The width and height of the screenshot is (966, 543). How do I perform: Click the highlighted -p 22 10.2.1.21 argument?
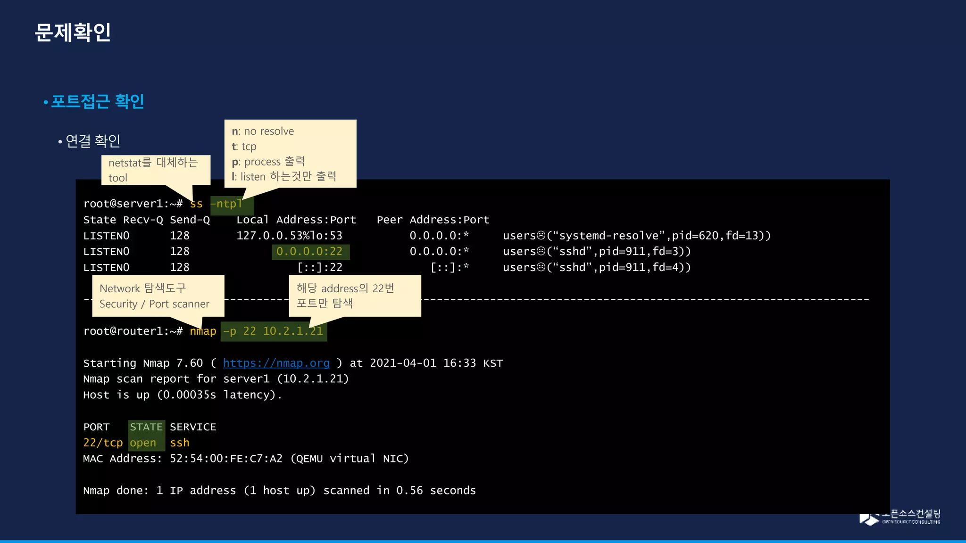click(x=274, y=331)
